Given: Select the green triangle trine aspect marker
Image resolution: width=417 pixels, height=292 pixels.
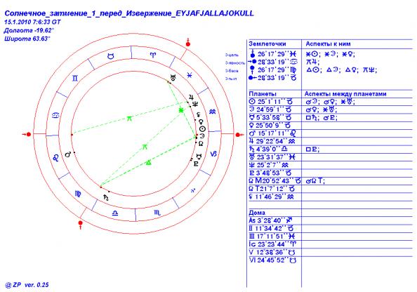Looking at the screenshot, I should click(x=149, y=162).
